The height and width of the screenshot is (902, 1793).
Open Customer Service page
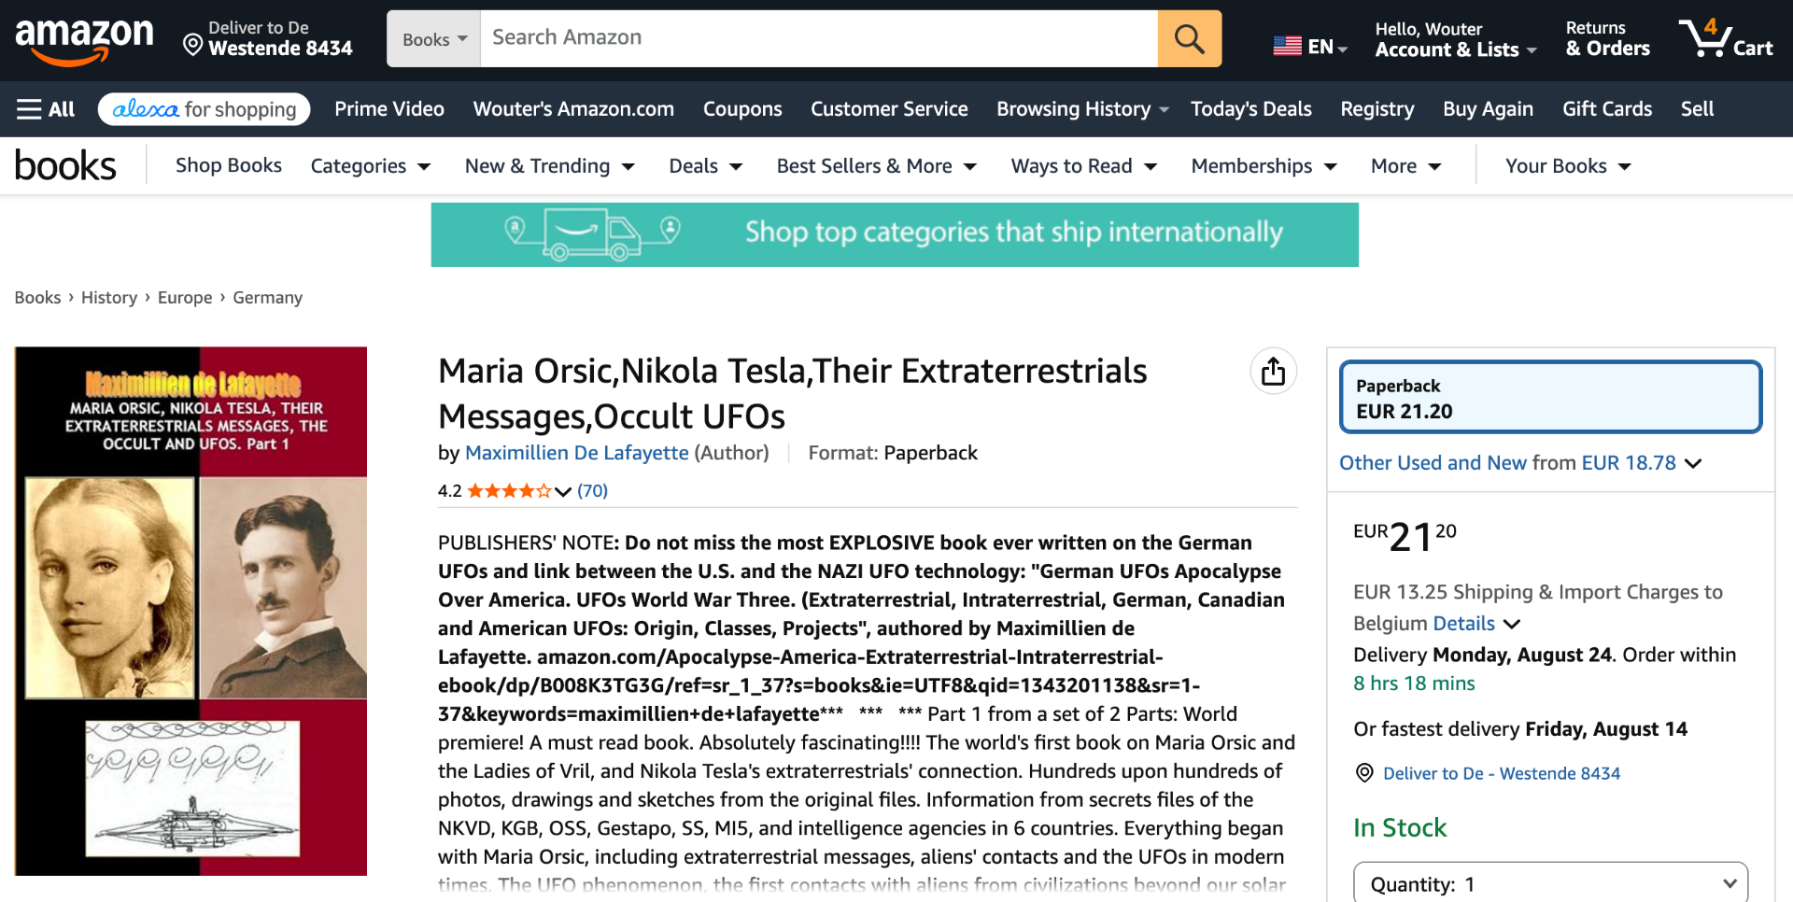tap(889, 109)
